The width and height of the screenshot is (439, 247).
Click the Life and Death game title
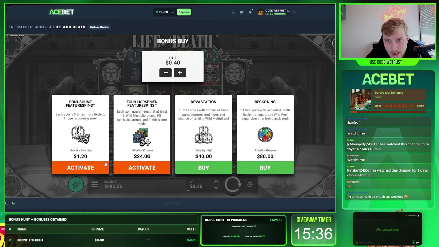[x=69, y=27]
